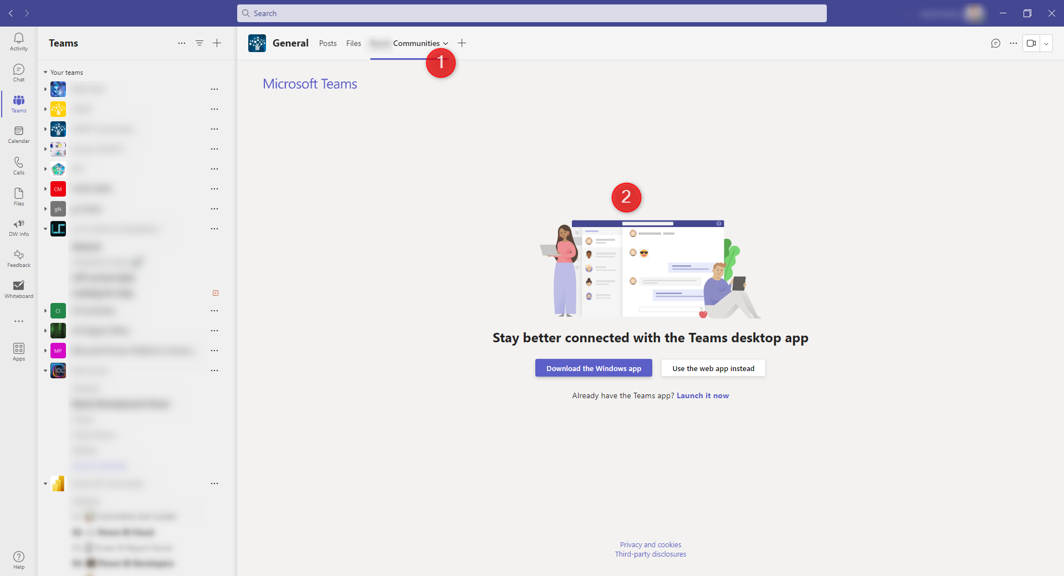
Task: Expand the Communities tab dropdown
Action: pos(446,43)
